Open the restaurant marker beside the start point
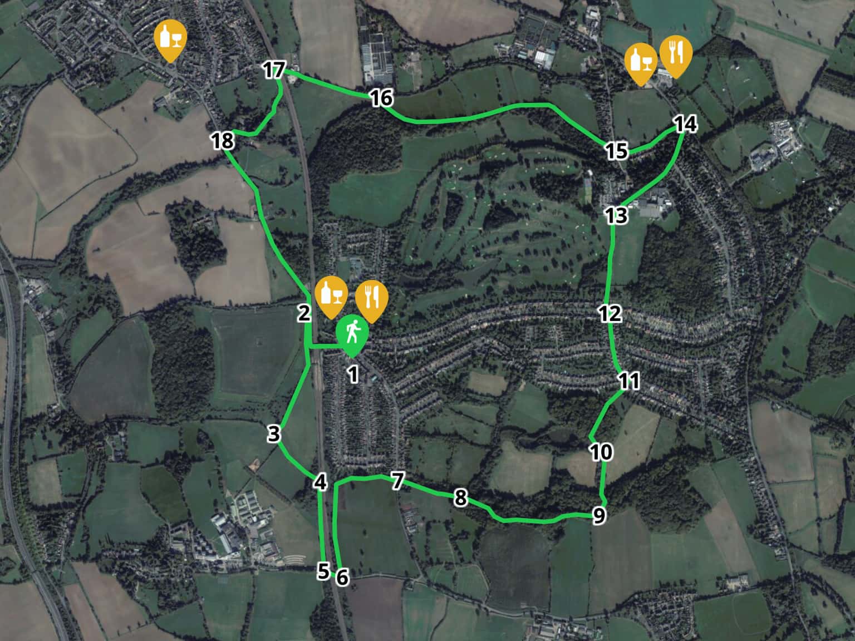The width and height of the screenshot is (855, 641). (371, 302)
